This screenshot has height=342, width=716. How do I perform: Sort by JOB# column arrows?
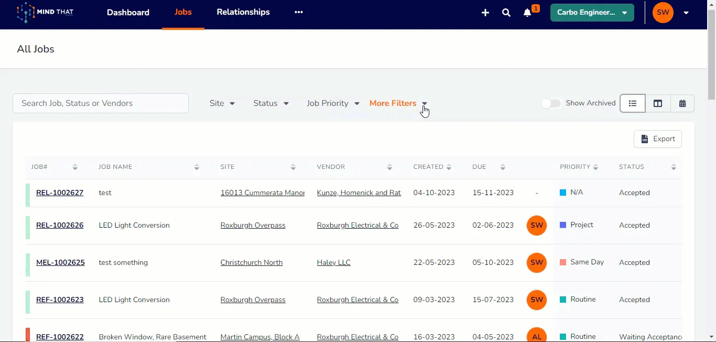pos(75,167)
